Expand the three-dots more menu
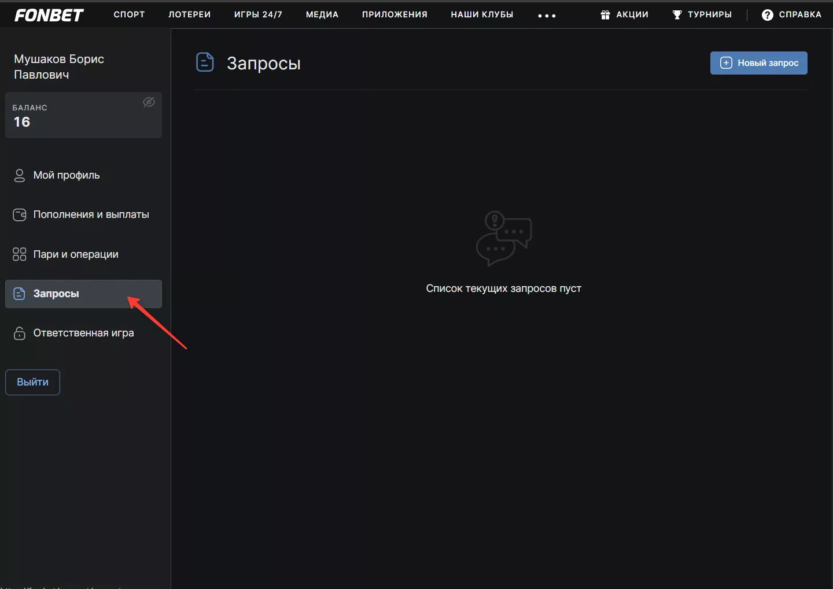 547,16
